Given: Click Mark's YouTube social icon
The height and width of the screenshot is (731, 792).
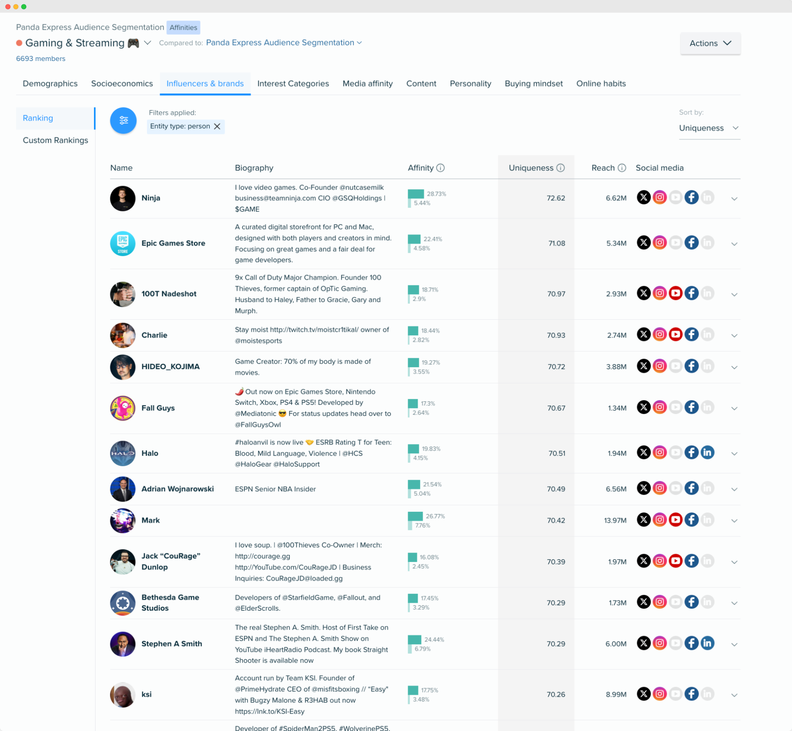Looking at the screenshot, I should coord(676,520).
